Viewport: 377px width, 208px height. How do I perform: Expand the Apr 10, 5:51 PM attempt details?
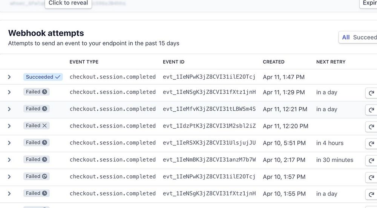point(9,143)
